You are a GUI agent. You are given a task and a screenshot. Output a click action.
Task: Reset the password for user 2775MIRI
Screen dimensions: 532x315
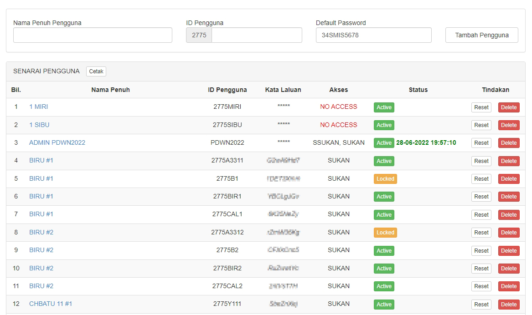[x=481, y=107]
